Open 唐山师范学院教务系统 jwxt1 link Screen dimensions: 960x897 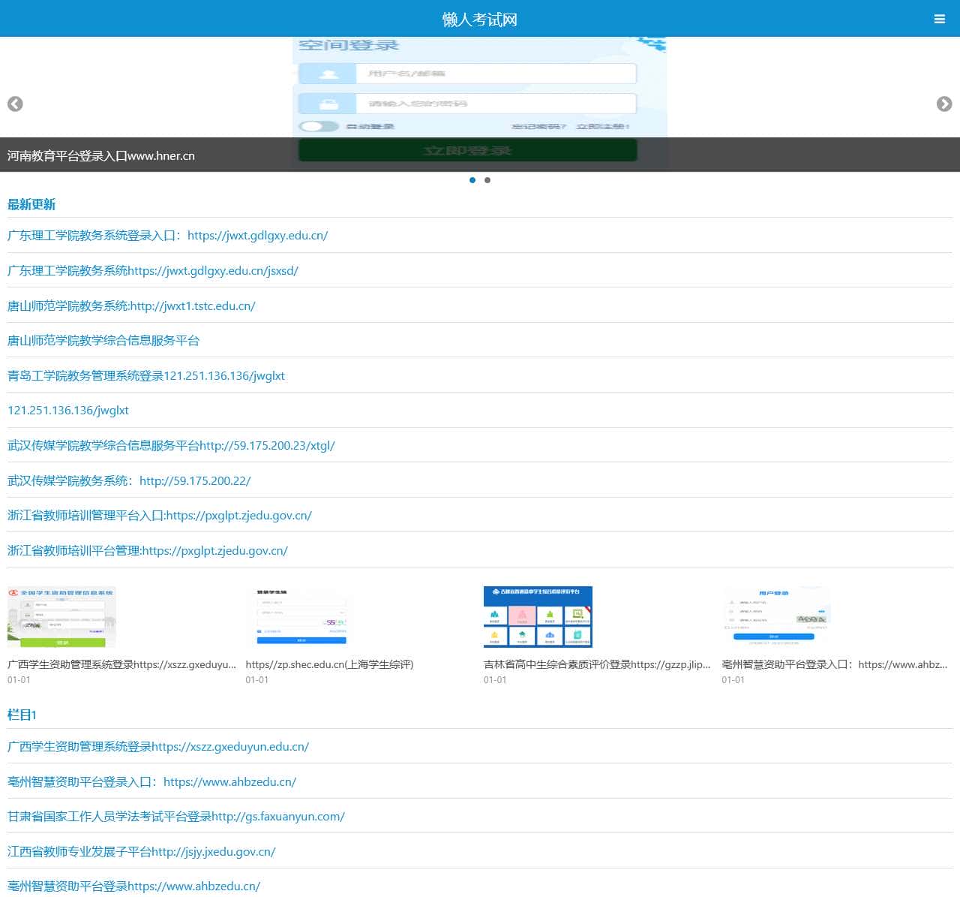(131, 306)
